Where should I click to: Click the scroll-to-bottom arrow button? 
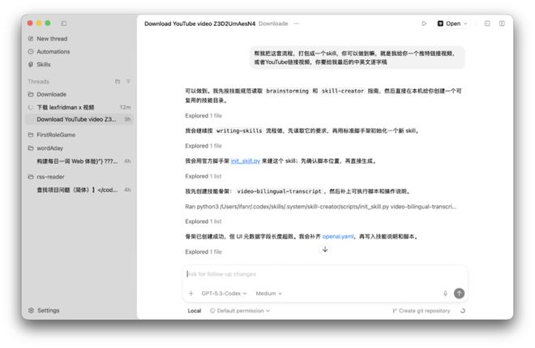tap(325, 249)
